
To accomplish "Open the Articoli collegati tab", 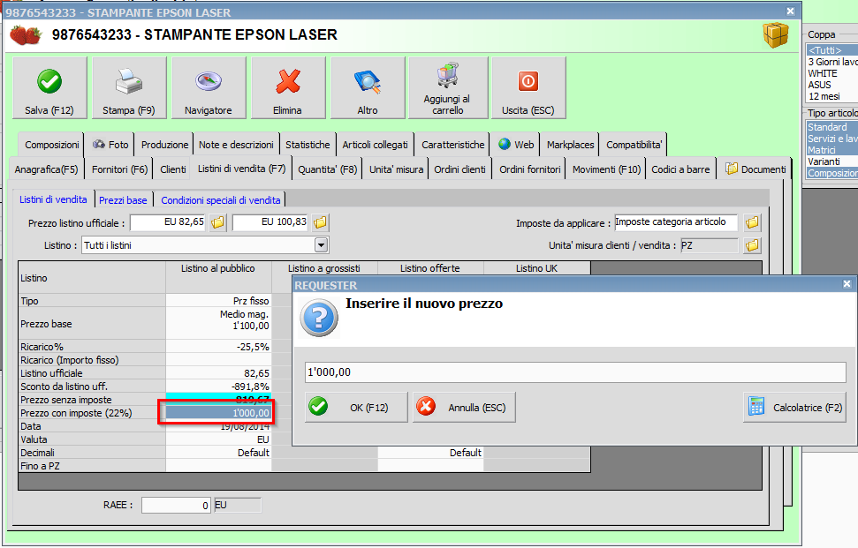I will [375, 145].
